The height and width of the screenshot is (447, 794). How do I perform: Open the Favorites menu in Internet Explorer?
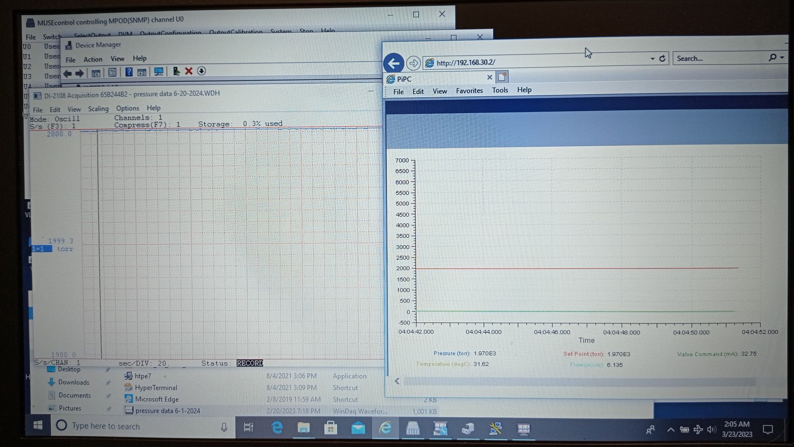coord(469,91)
